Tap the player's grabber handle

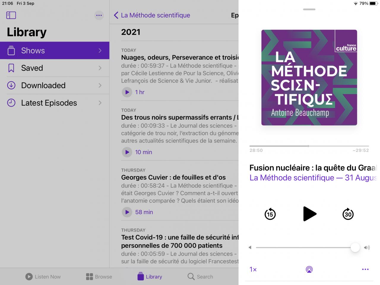click(x=309, y=9)
